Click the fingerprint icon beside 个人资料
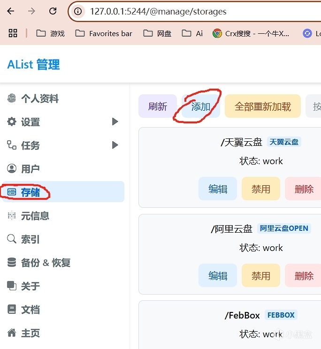This screenshot has height=349, width=321. pos(11,99)
